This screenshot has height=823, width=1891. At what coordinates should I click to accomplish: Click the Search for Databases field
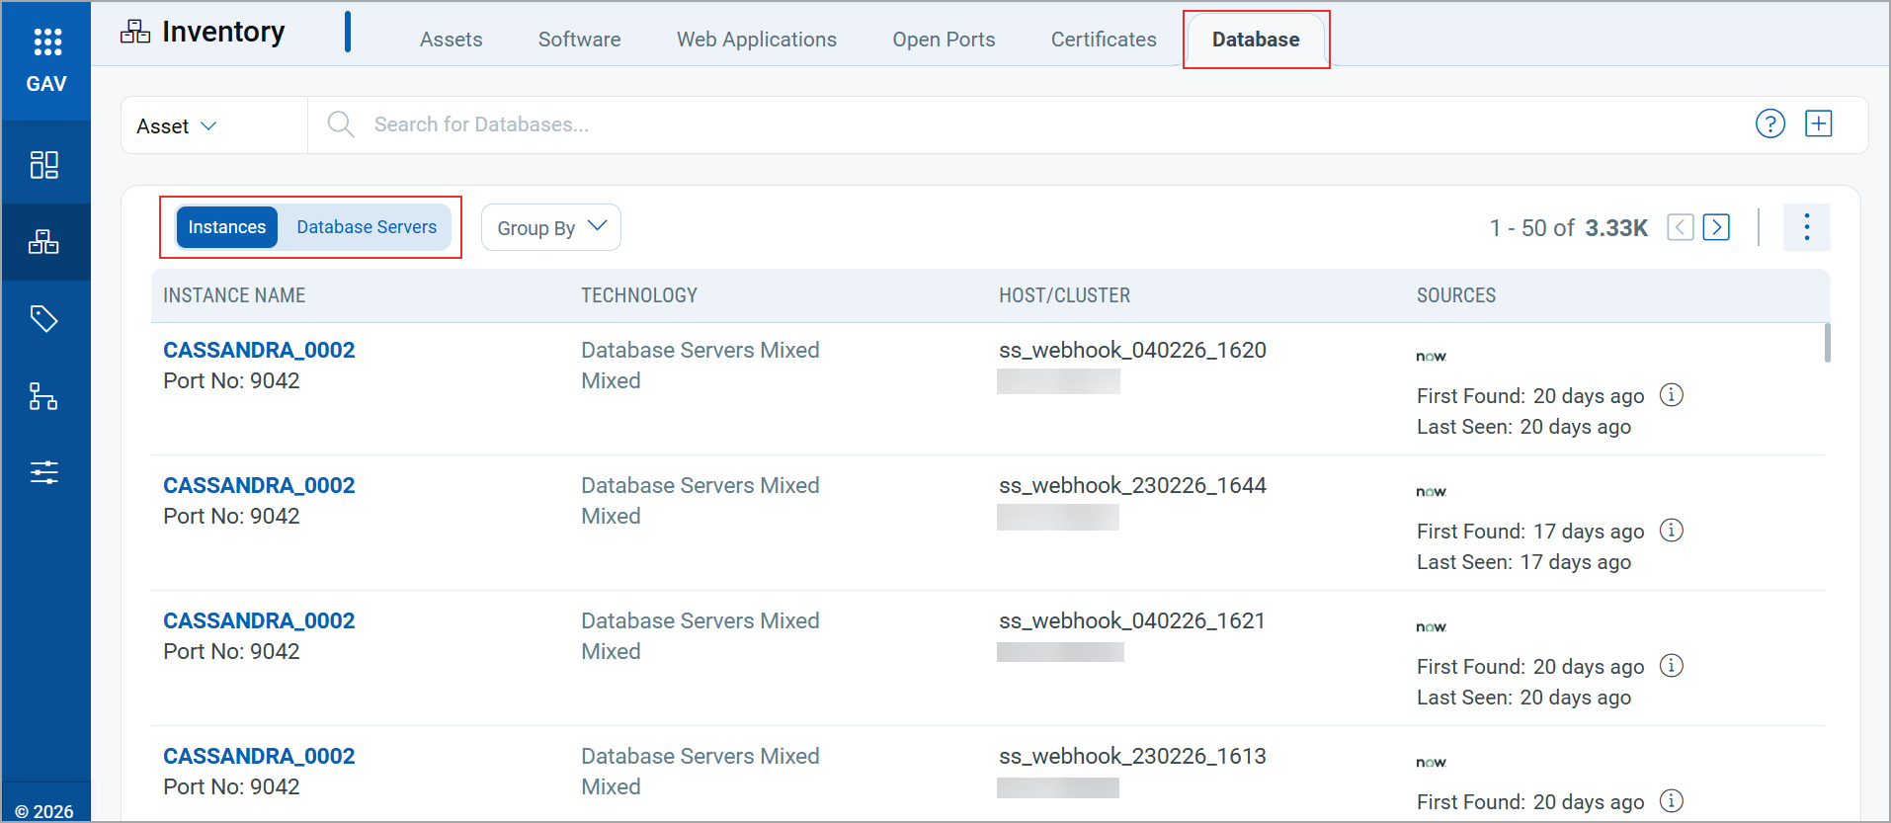[x=481, y=124]
